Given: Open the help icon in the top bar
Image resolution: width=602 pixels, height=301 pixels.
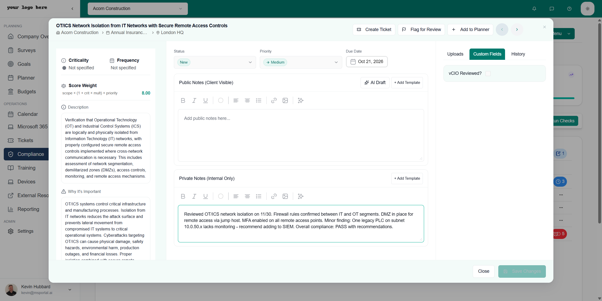Looking at the screenshot, I should pyautogui.click(x=569, y=9).
